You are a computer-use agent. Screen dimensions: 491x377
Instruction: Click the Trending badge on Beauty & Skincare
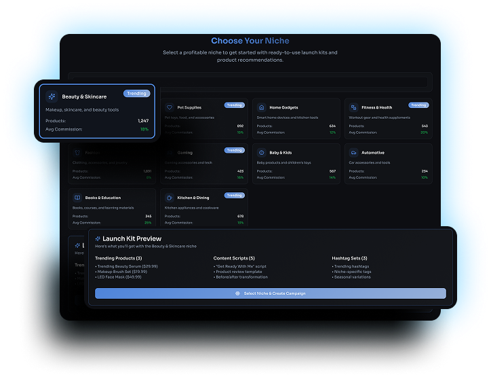[136, 93]
